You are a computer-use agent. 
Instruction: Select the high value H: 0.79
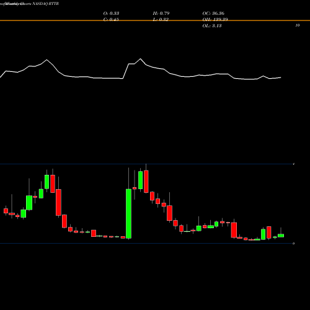point(161,13)
